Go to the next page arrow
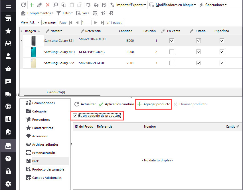Screen dimensions: 243x190 [x=96, y=23]
